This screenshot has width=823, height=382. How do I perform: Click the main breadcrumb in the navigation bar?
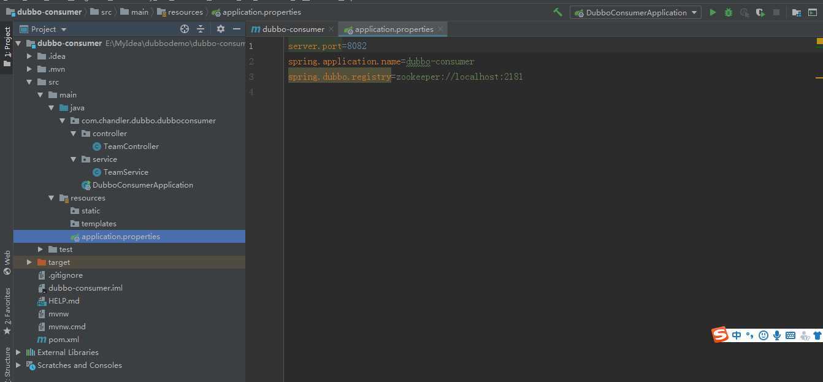[x=134, y=12]
